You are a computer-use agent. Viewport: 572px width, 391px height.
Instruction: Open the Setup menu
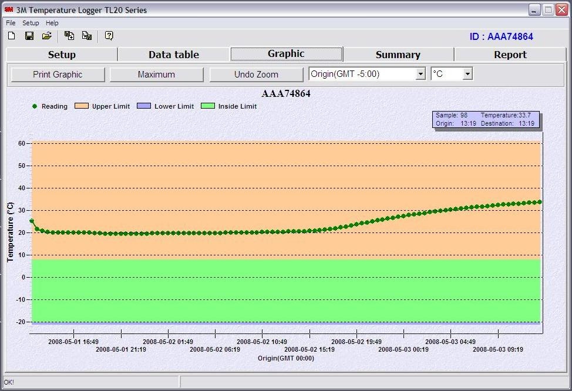[31, 23]
